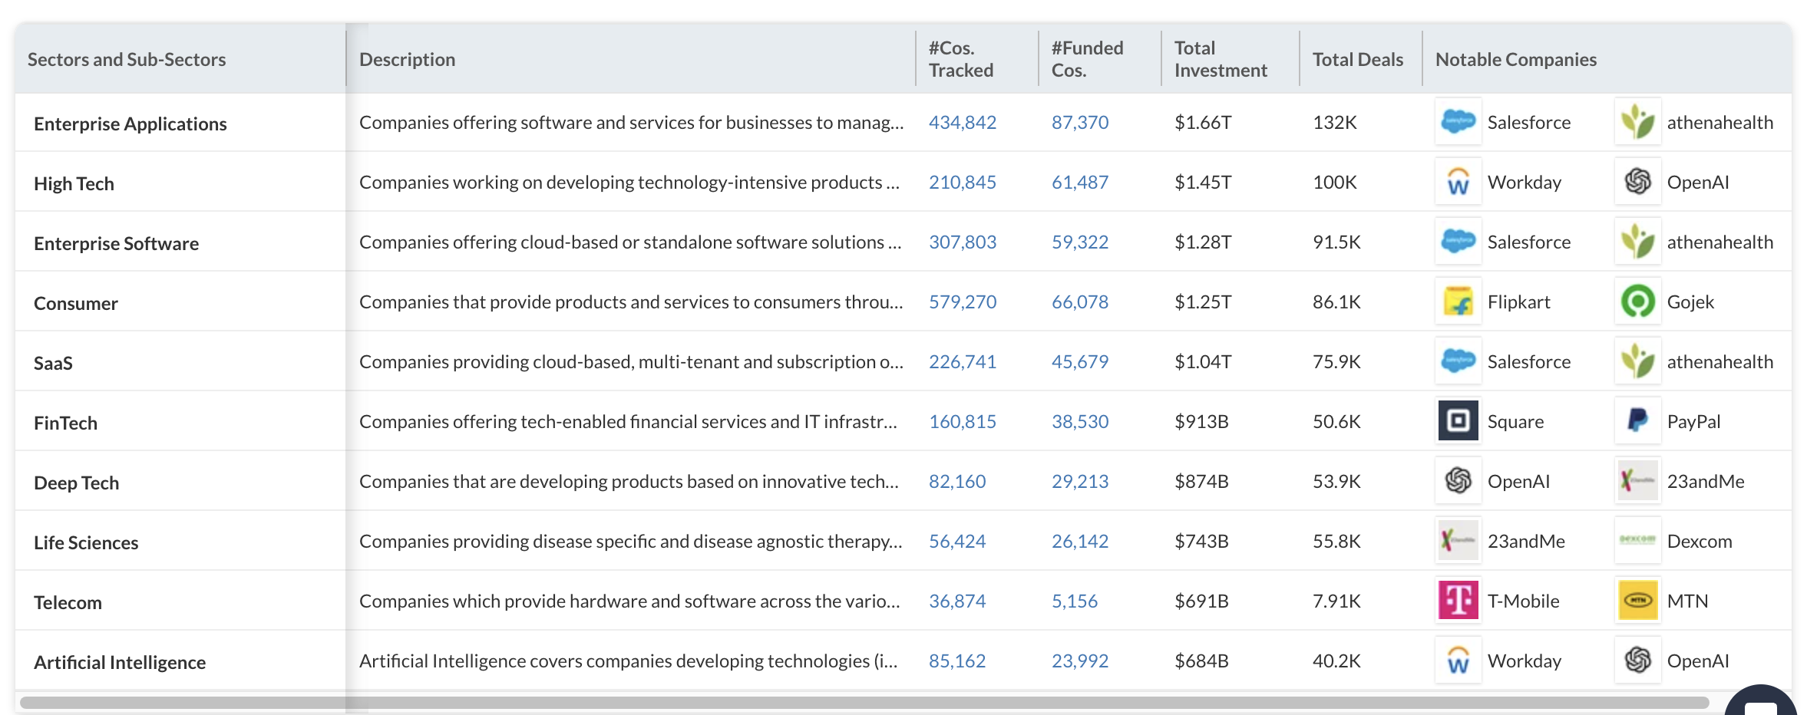Open the chat widget bubble
The height and width of the screenshot is (715, 1807).
pos(1761,702)
